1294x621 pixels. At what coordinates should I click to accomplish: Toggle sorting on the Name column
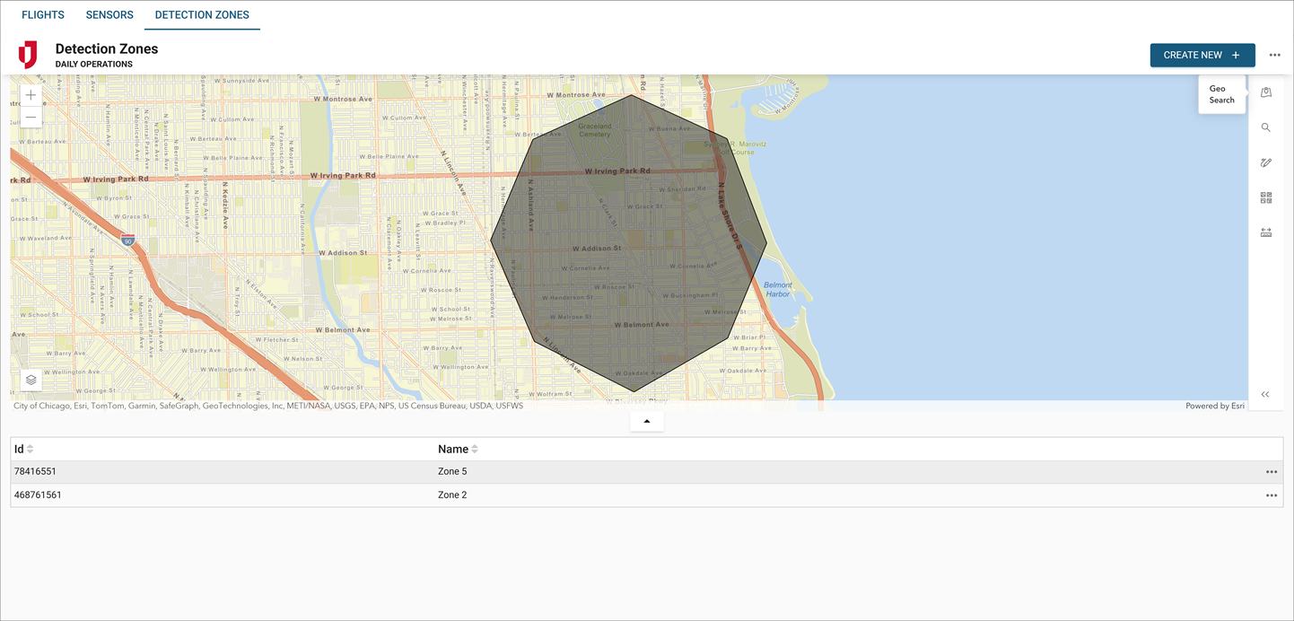tap(474, 448)
